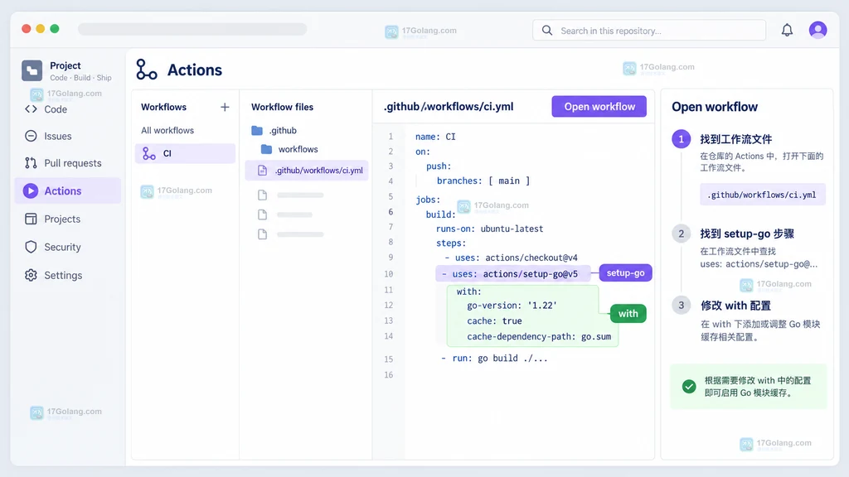Click step heading 修改 with 配置

tap(735, 306)
